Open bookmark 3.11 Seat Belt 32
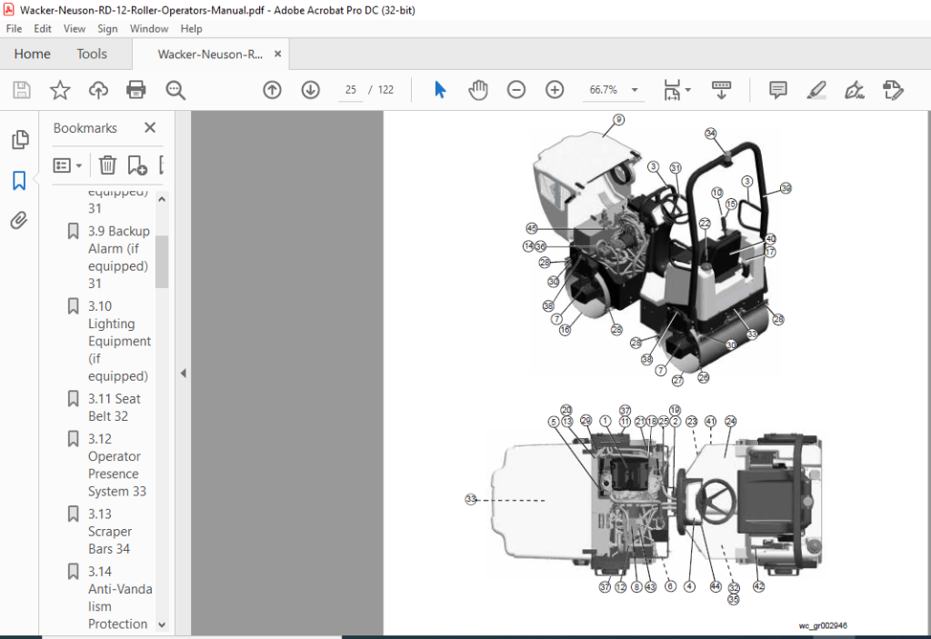 [x=114, y=407]
